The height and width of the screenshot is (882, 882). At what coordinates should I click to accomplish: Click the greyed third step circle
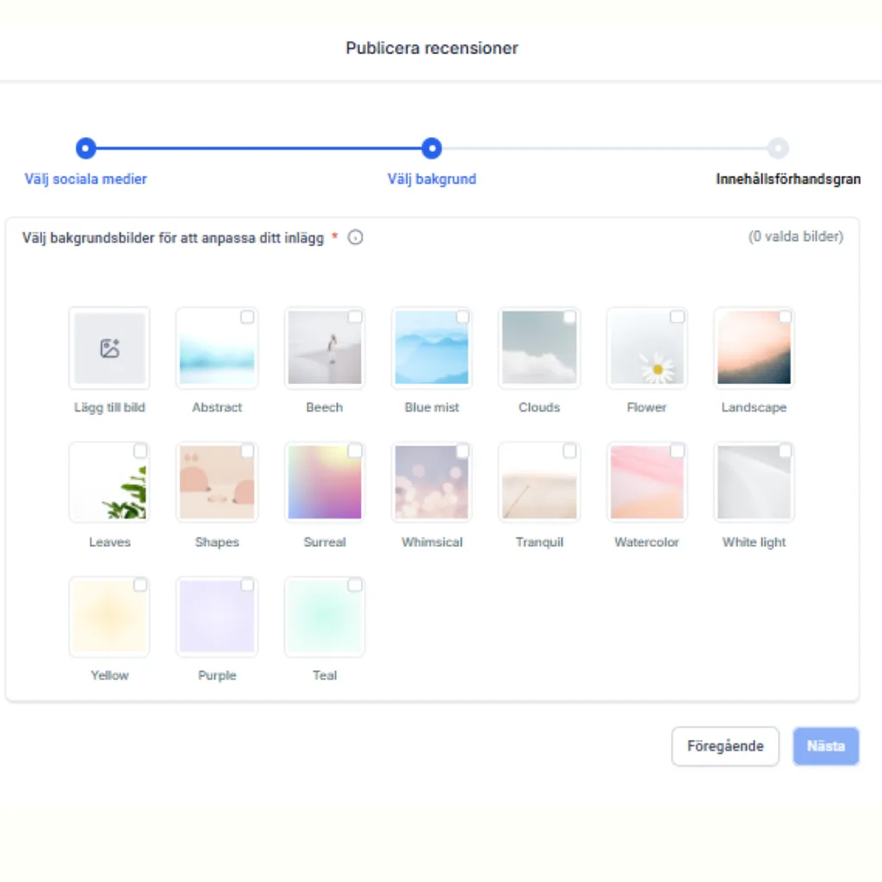(x=778, y=148)
